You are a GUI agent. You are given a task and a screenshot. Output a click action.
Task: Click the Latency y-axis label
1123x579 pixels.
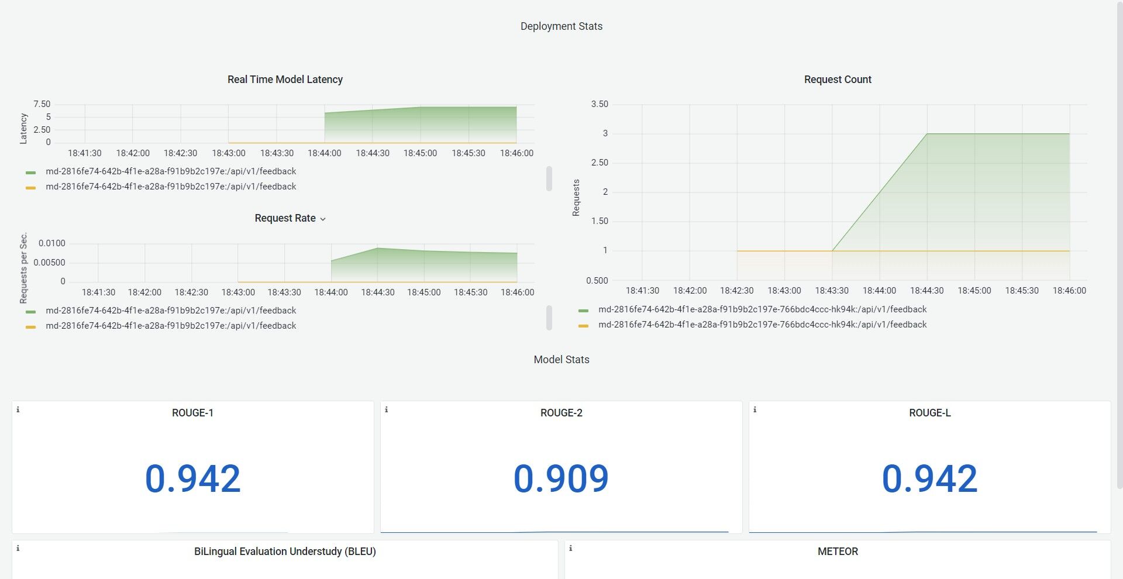[23, 129]
